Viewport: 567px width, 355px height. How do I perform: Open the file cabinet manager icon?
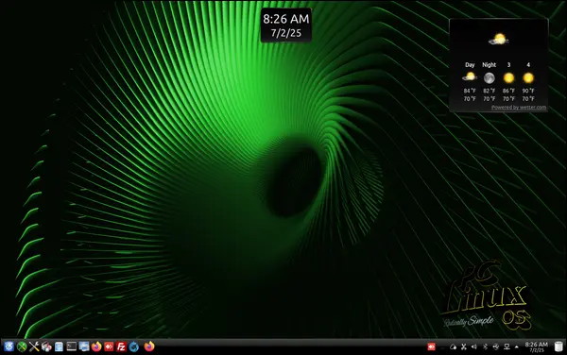[x=59, y=347]
